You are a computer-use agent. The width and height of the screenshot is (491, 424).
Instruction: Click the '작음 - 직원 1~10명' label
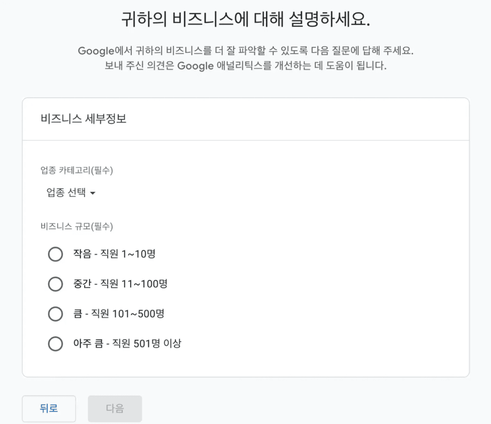(114, 254)
